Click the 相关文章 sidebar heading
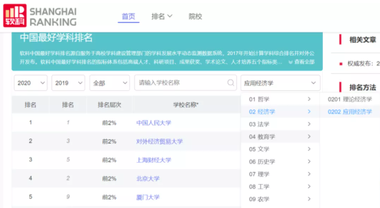This screenshot has width=380, height=208. pyautogui.click(x=362, y=40)
